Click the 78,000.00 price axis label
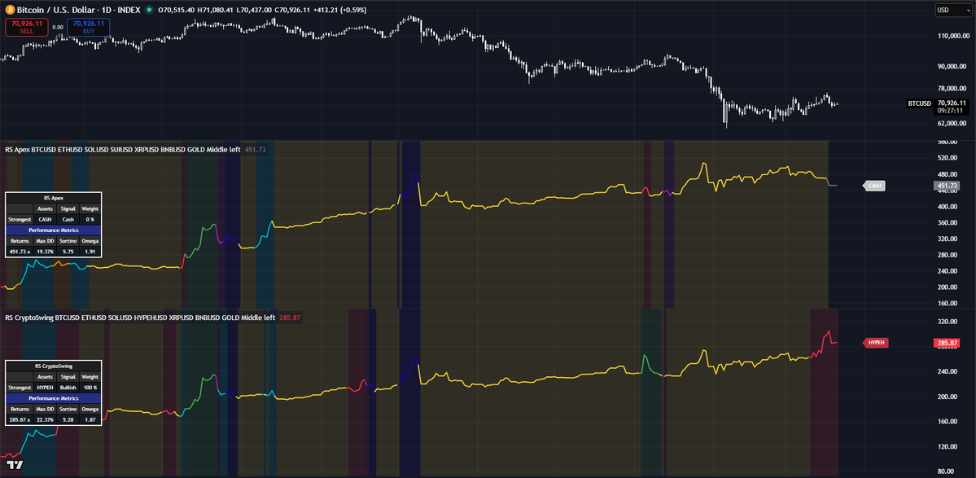 click(953, 89)
